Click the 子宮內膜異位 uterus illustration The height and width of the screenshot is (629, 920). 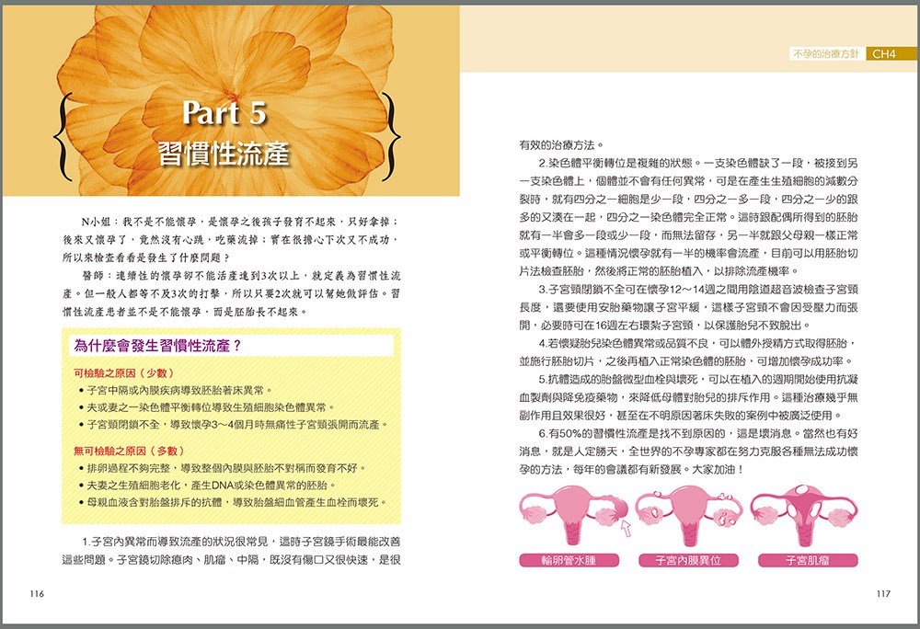pos(688,514)
